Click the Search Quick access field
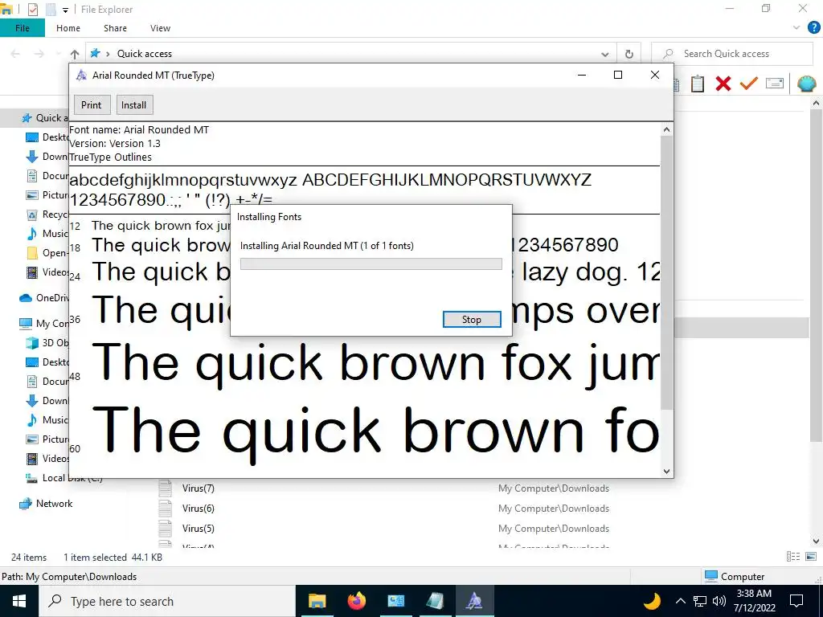The height and width of the screenshot is (617, 823). pyautogui.click(x=731, y=54)
